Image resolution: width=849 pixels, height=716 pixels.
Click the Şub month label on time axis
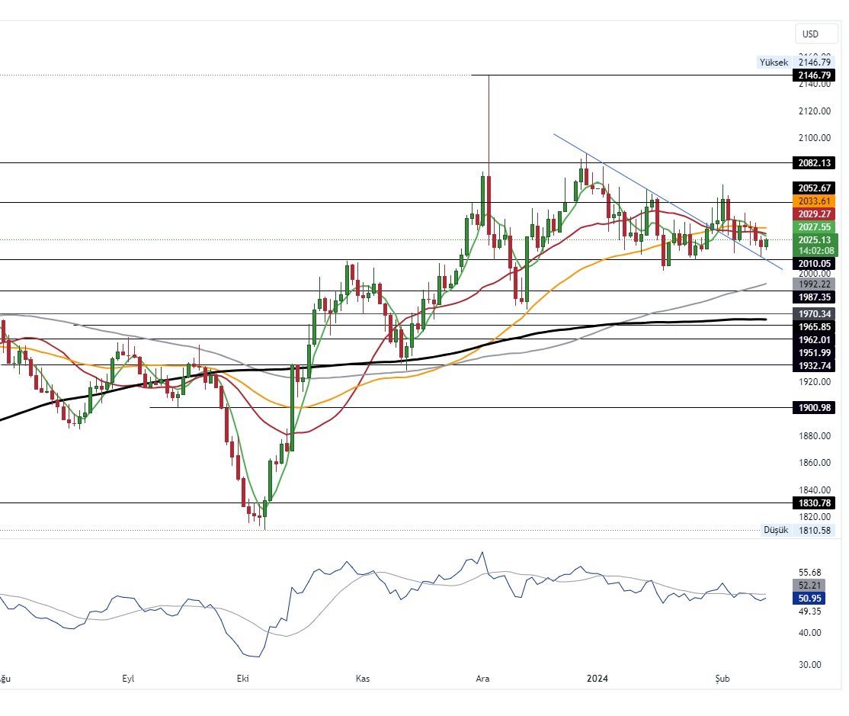coord(722,679)
